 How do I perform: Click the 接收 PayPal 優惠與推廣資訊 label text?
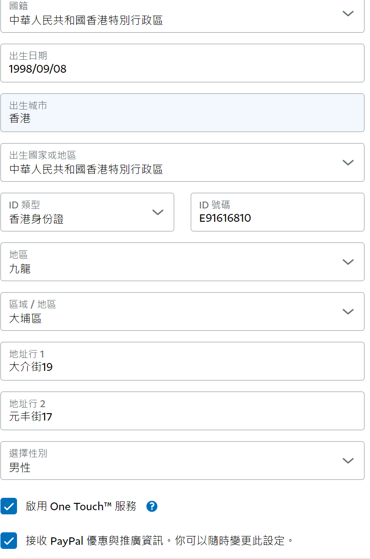coord(159,541)
